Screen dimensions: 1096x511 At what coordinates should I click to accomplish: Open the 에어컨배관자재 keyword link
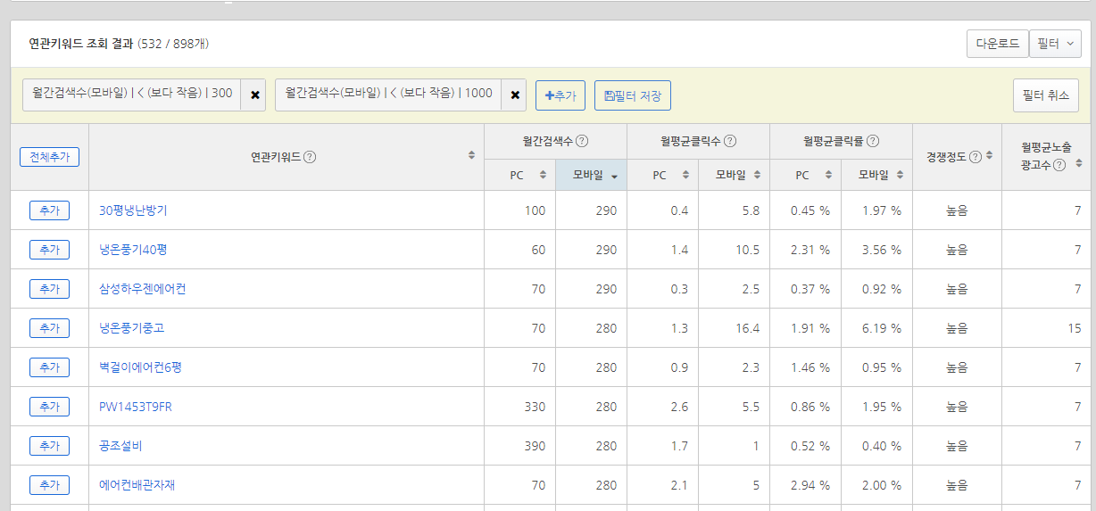[137, 485]
